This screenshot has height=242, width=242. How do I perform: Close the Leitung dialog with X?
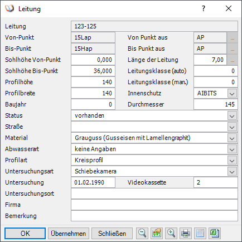tap(229, 8)
